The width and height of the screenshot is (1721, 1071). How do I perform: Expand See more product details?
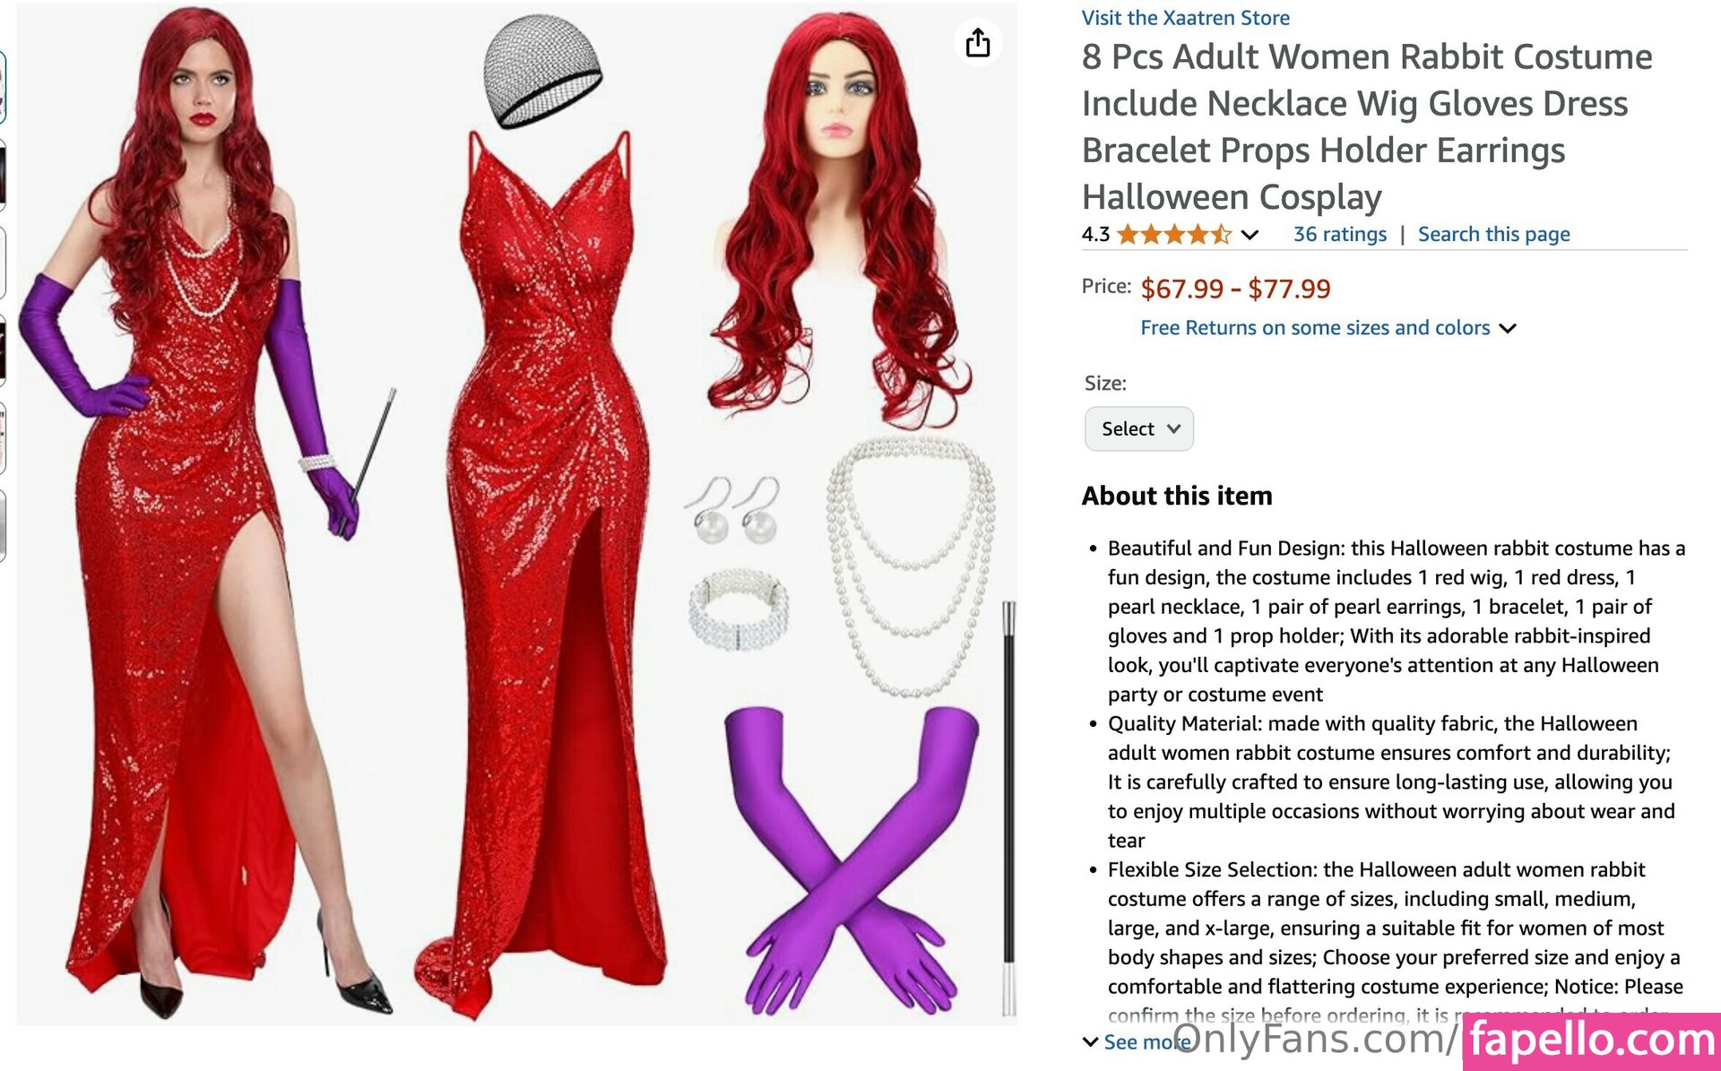(x=1136, y=1041)
